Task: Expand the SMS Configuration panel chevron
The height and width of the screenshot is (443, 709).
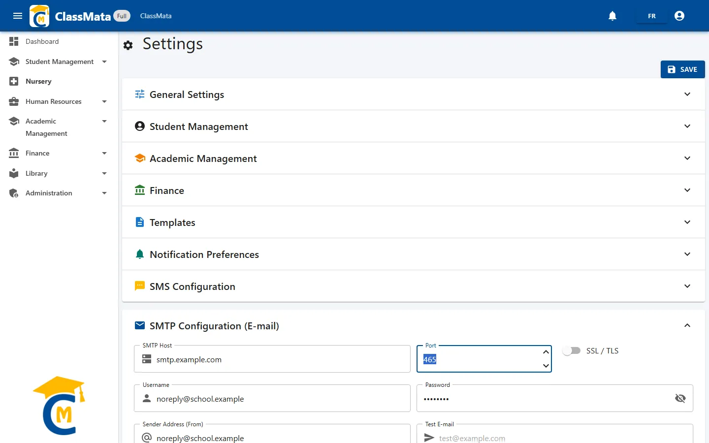Action: 687,286
